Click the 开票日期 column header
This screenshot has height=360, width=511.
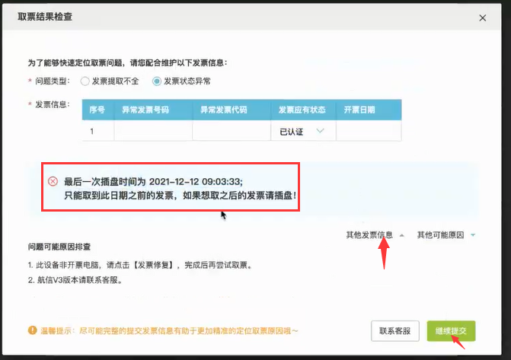[x=369, y=110]
